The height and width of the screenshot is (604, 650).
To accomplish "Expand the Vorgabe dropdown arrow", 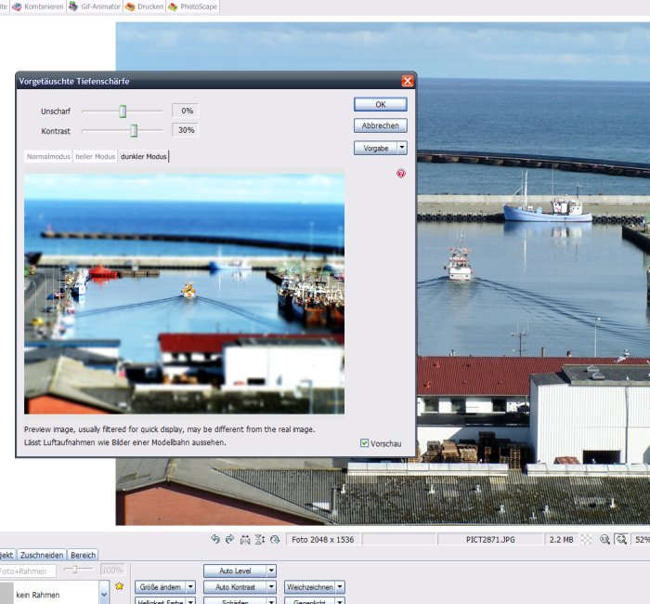I will pyautogui.click(x=402, y=147).
